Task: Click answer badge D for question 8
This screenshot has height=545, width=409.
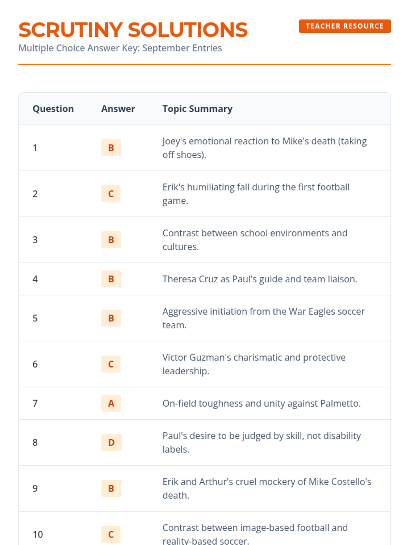Action: (x=111, y=442)
